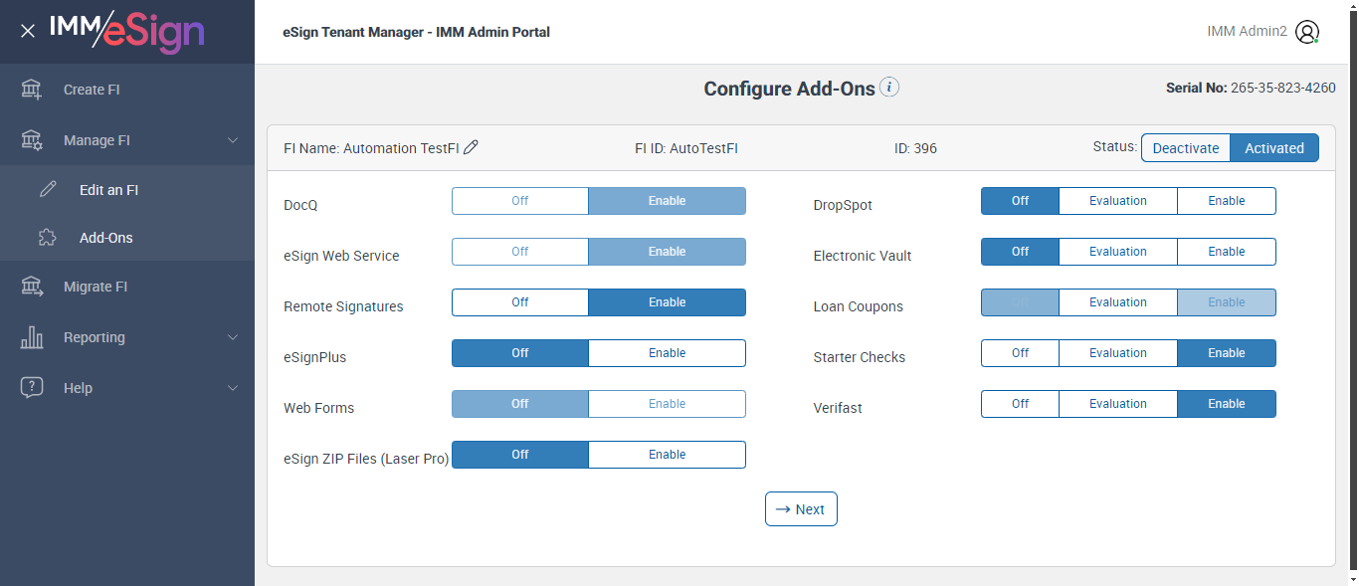The height and width of the screenshot is (586, 1359).
Task: Set DropSpot to Evaluation mode
Action: tap(1117, 201)
